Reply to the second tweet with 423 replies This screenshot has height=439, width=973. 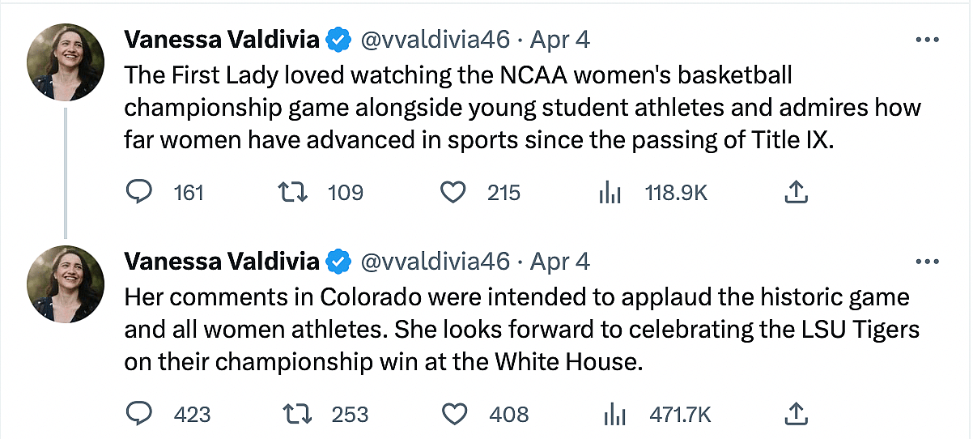point(141,415)
